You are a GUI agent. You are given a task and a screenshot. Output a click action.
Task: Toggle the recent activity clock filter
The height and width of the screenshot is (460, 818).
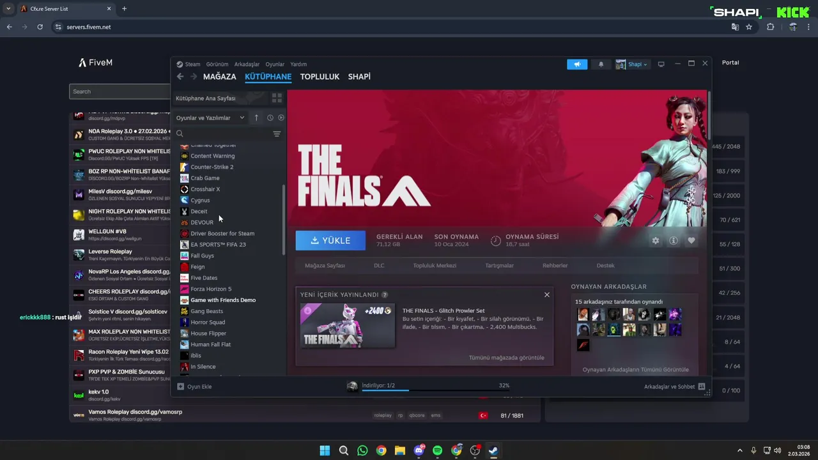tap(270, 118)
